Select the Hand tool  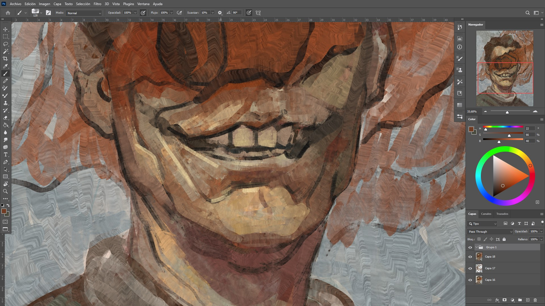tap(5, 184)
